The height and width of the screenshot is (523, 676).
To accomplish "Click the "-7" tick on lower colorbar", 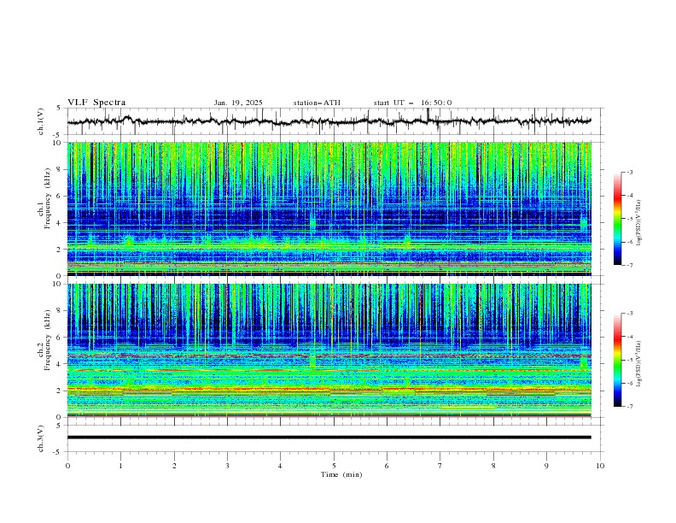I will click(x=630, y=407).
